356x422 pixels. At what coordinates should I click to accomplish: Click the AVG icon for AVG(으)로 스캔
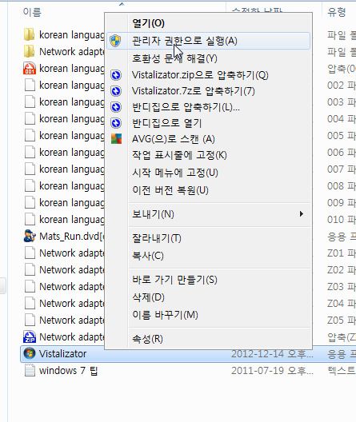(x=116, y=139)
